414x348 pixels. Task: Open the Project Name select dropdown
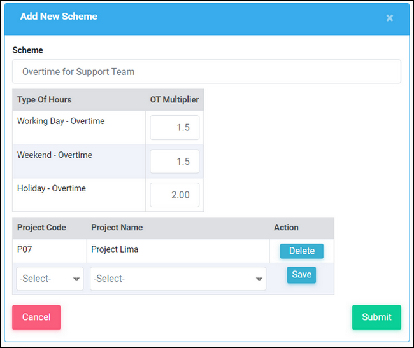point(178,279)
